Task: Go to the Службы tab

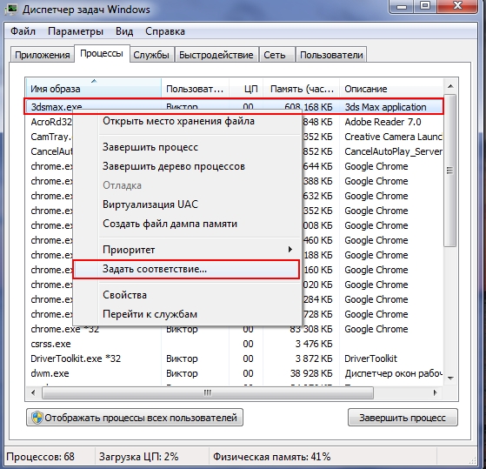Action: click(x=151, y=55)
